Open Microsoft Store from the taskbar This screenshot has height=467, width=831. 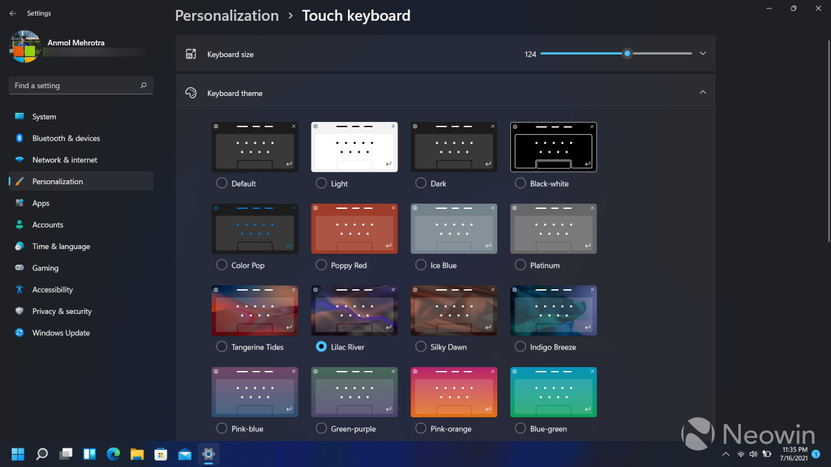point(160,454)
